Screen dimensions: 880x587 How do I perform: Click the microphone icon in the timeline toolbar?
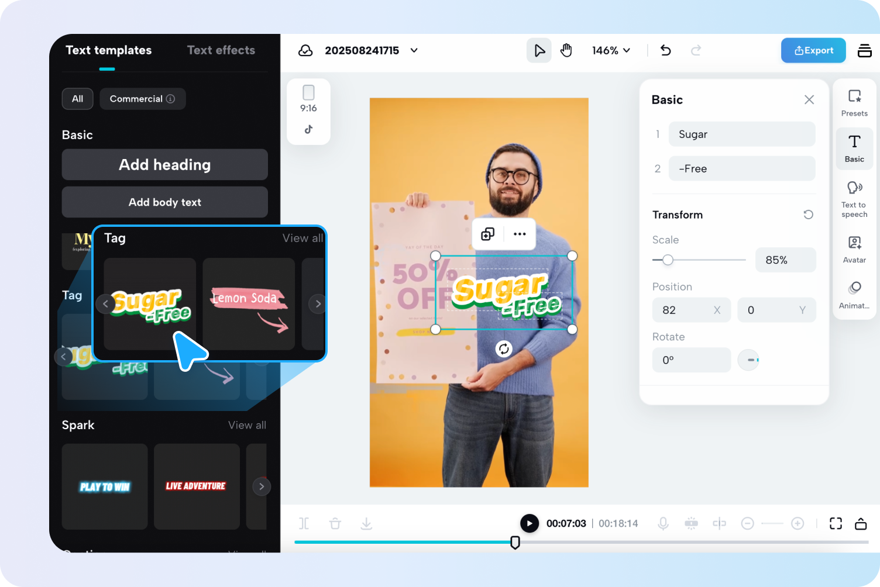(663, 523)
